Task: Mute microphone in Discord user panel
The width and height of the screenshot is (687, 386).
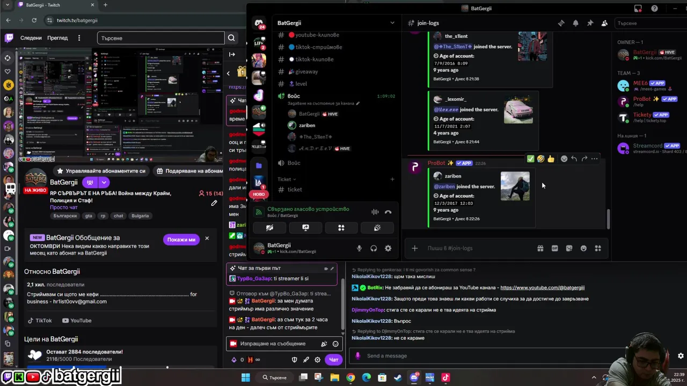Action: click(x=359, y=248)
